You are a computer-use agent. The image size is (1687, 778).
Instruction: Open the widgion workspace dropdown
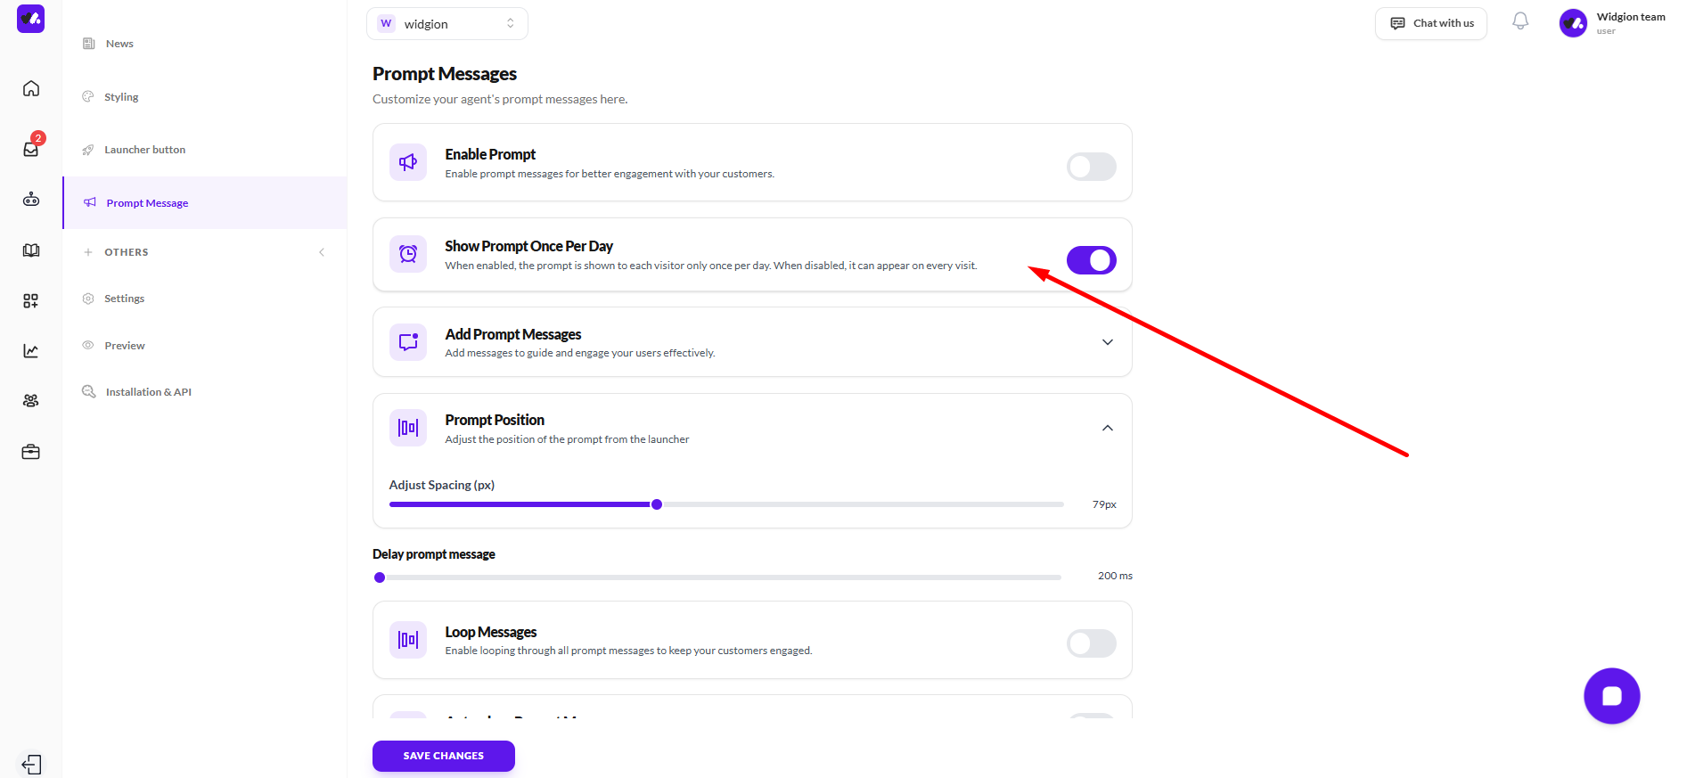coord(446,24)
